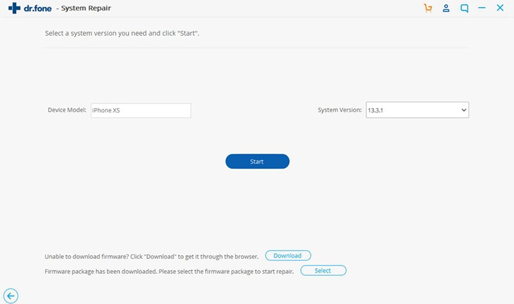
Task: Open the feedback chat bubble icon
Action: (x=464, y=8)
